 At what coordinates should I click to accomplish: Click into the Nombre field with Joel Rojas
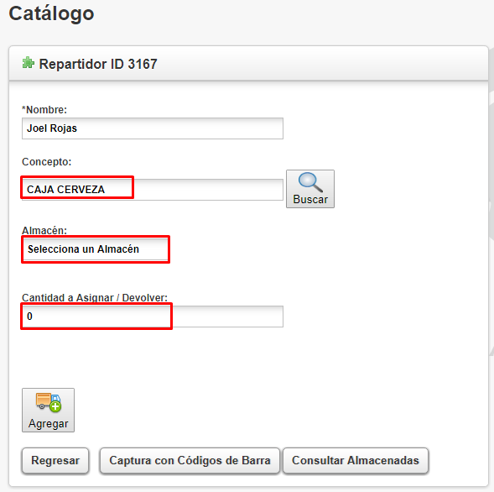pyautogui.click(x=153, y=128)
